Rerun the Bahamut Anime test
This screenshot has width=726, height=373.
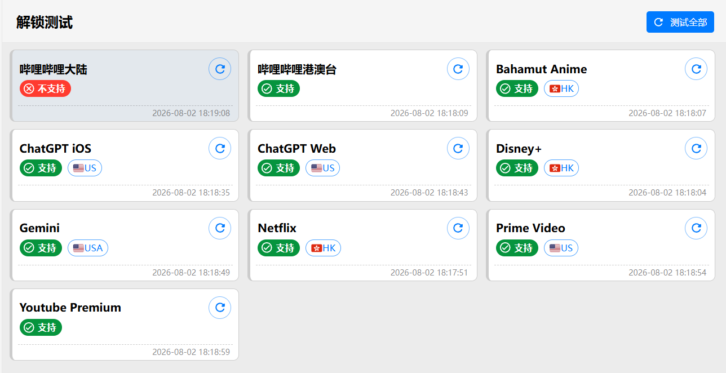[x=696, y=69]
